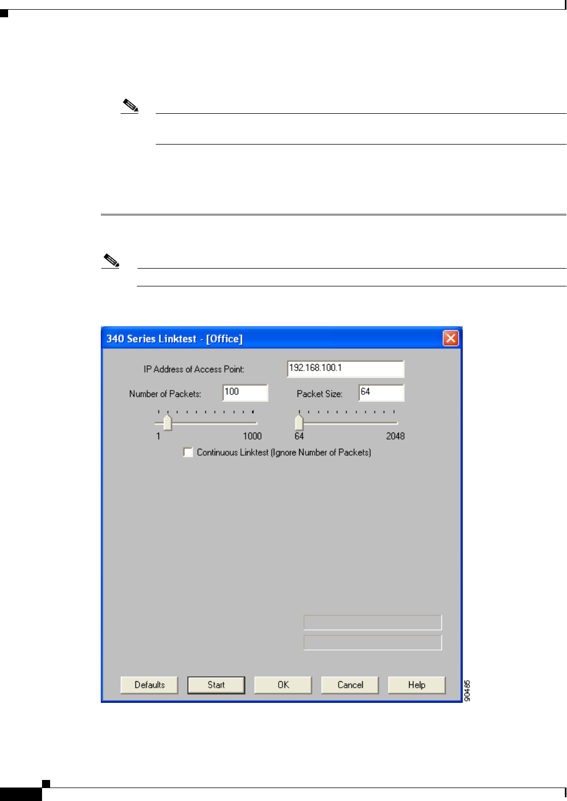Close the 340 Series Linktest window

click(x=451, y=338)
